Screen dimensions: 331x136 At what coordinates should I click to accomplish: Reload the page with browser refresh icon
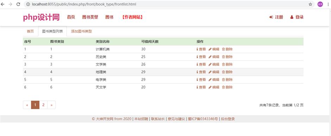point(18,4)
